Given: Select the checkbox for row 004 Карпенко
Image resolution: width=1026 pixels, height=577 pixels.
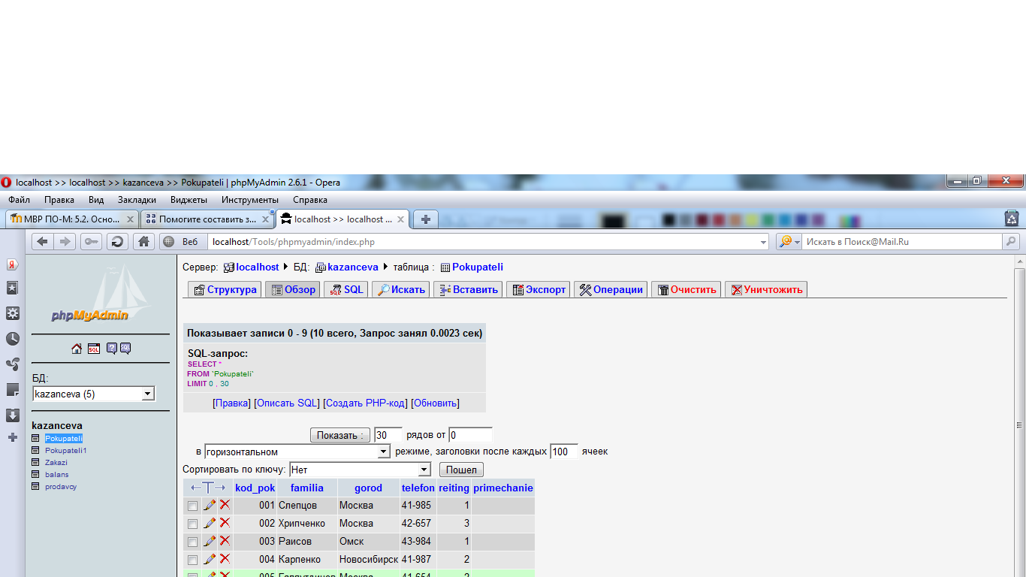Looking at the screenshot, I should click(193, 560).
